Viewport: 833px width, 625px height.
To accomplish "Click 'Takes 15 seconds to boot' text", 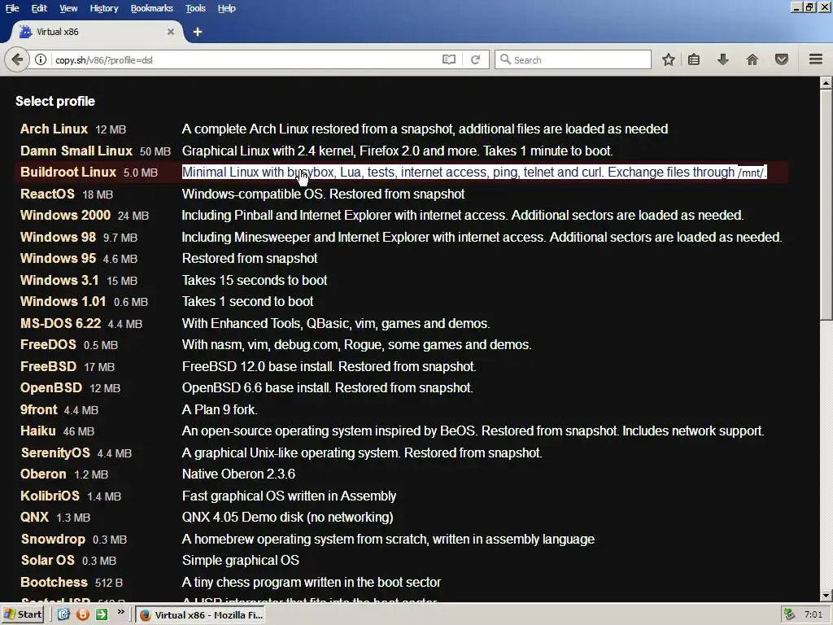I will click(x=255, y=280).
